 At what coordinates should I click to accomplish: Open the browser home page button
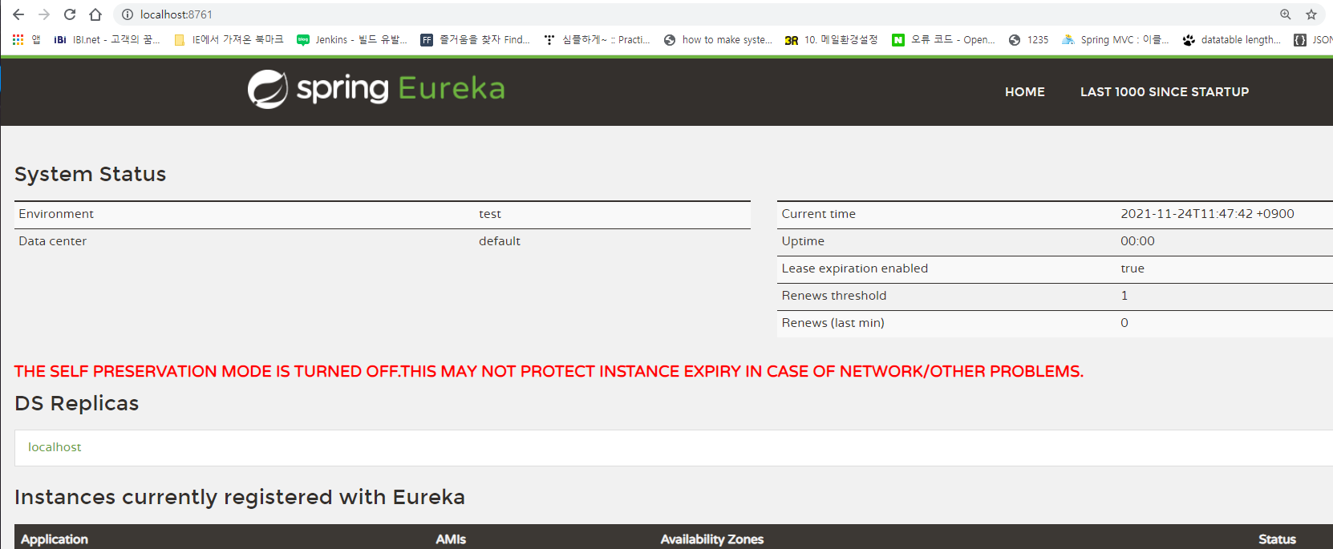(95, 14)
